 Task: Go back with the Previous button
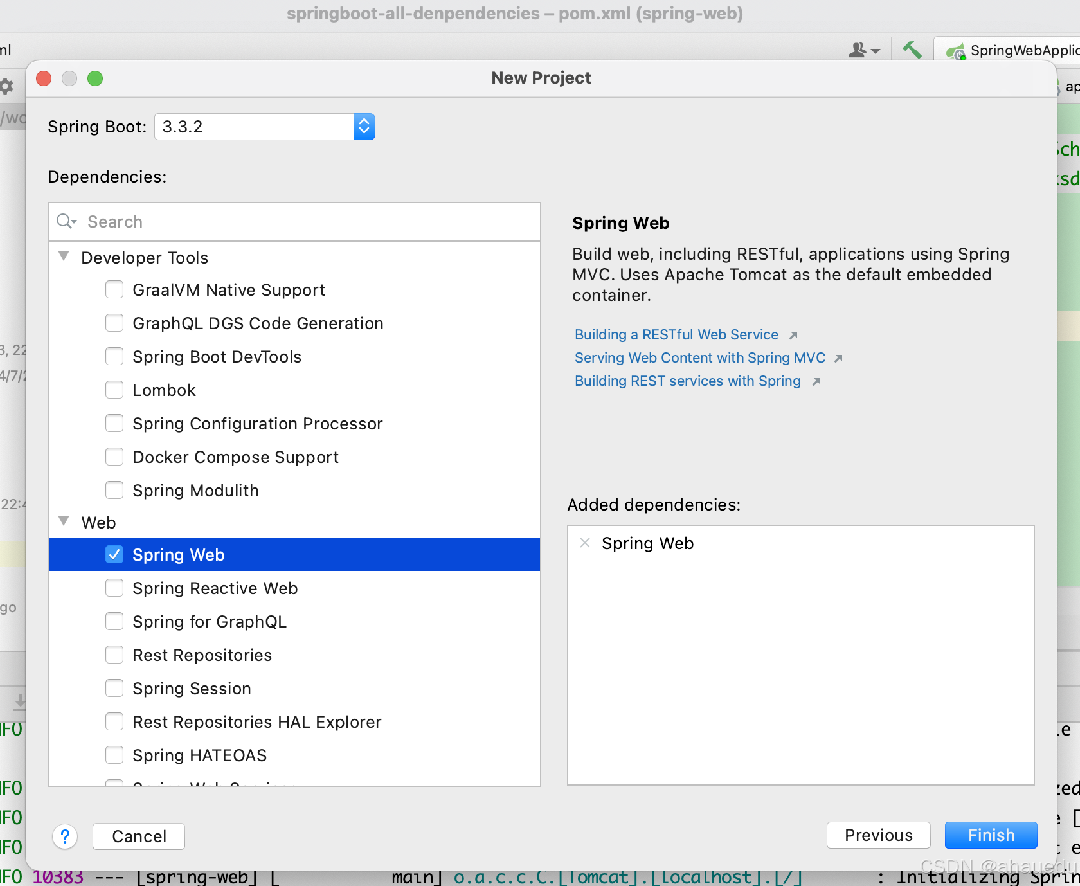(879, 835)
